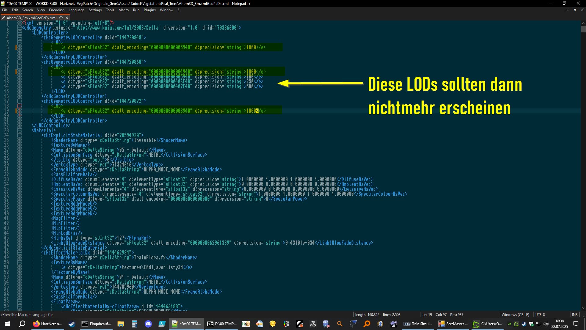Screen dimensions: 586x330
Task: Click the vertical scrollbar thumb
Action: [583, 29]
